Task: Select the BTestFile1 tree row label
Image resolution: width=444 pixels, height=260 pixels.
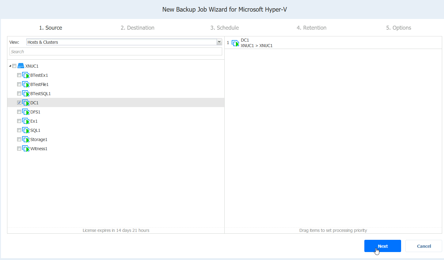Action: click(40, 84)
